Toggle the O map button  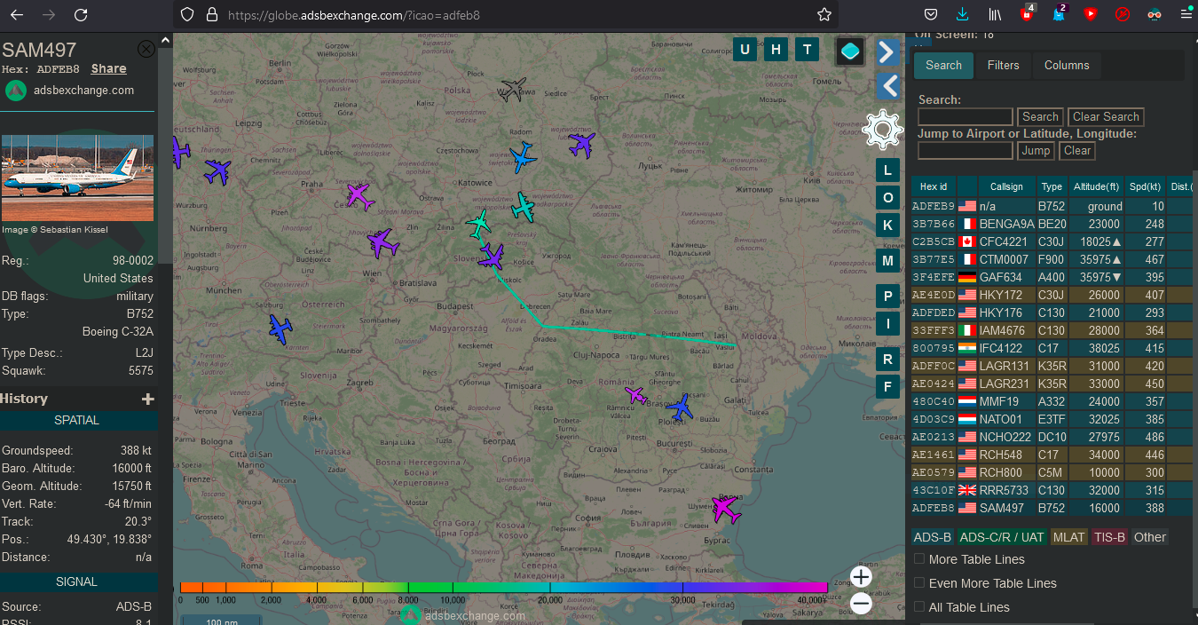click(887, 198)
